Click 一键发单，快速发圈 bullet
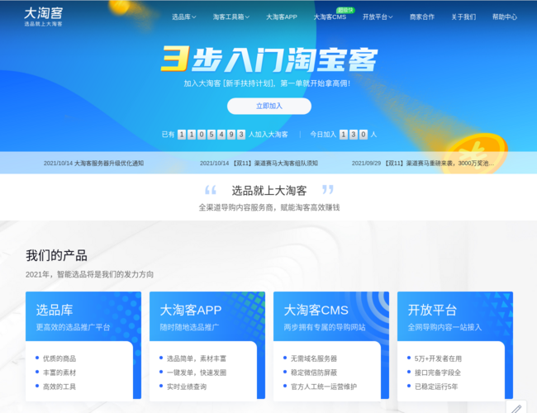The height and width of the screenshot is (413, 537). tap(197, 373)
